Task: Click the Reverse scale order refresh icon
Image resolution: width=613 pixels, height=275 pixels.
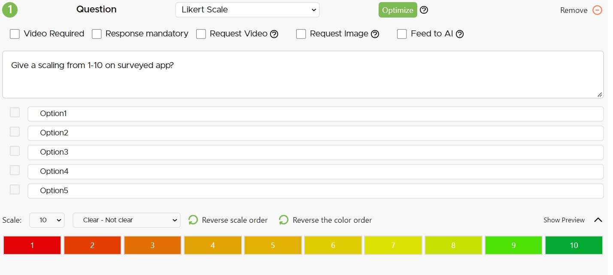Action: 193,220
